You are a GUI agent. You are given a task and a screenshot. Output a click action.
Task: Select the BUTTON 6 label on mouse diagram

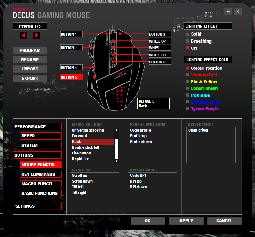tap(160, 62)
